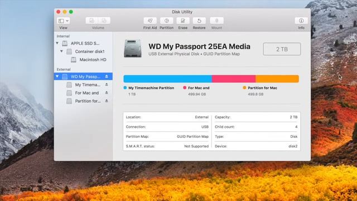This screenshot has width=357, height=201.
Task: Click the remove Volume toolbar icon
Action: (104, 21)
